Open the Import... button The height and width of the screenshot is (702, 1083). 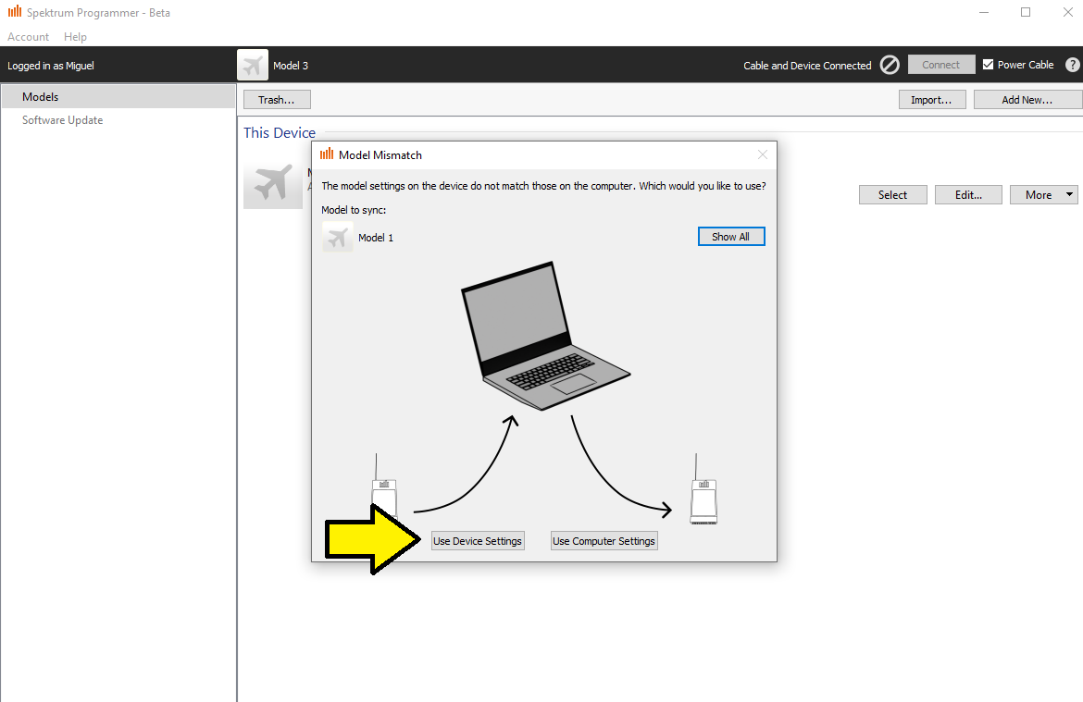coord(931,100)
